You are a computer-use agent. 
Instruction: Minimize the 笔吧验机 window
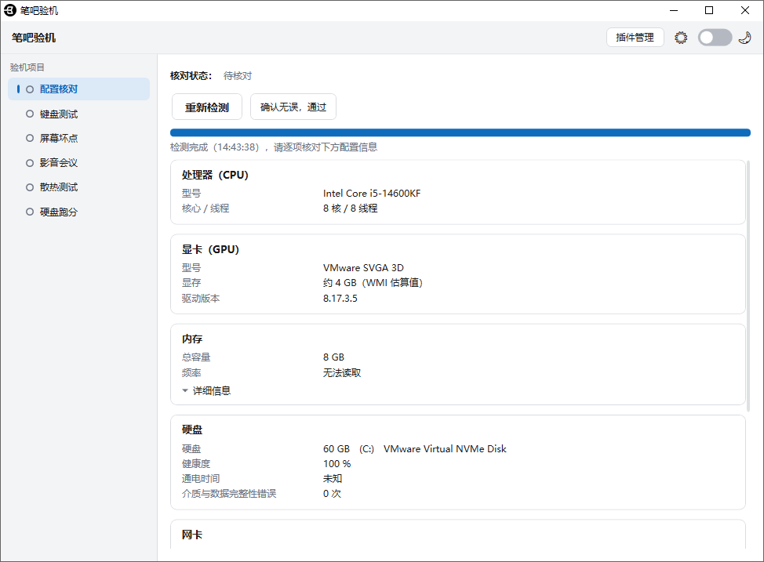click(x=674, y=10)
